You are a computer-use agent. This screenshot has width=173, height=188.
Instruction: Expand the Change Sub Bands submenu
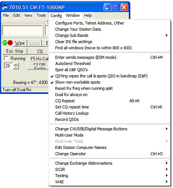click(x=109, y=35)
